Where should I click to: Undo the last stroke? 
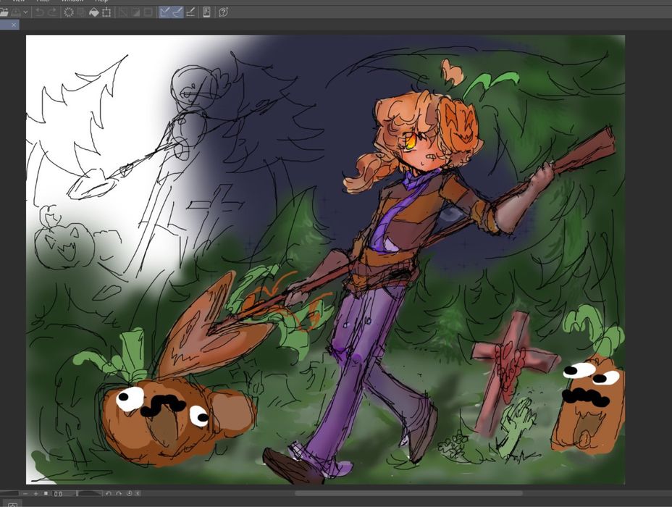[x=40, y=12]
